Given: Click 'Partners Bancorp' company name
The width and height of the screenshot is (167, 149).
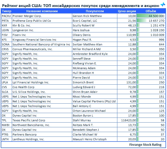Looking at the screenshot, I should pyautogui.click(x=25, y=135).
